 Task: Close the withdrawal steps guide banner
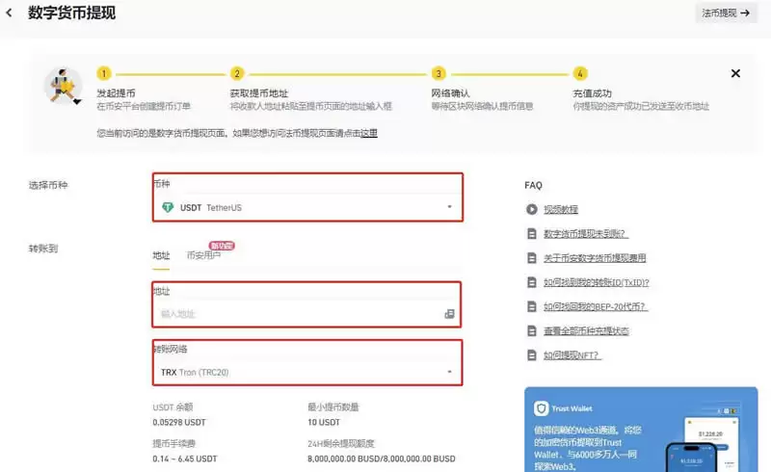point(735,73)
